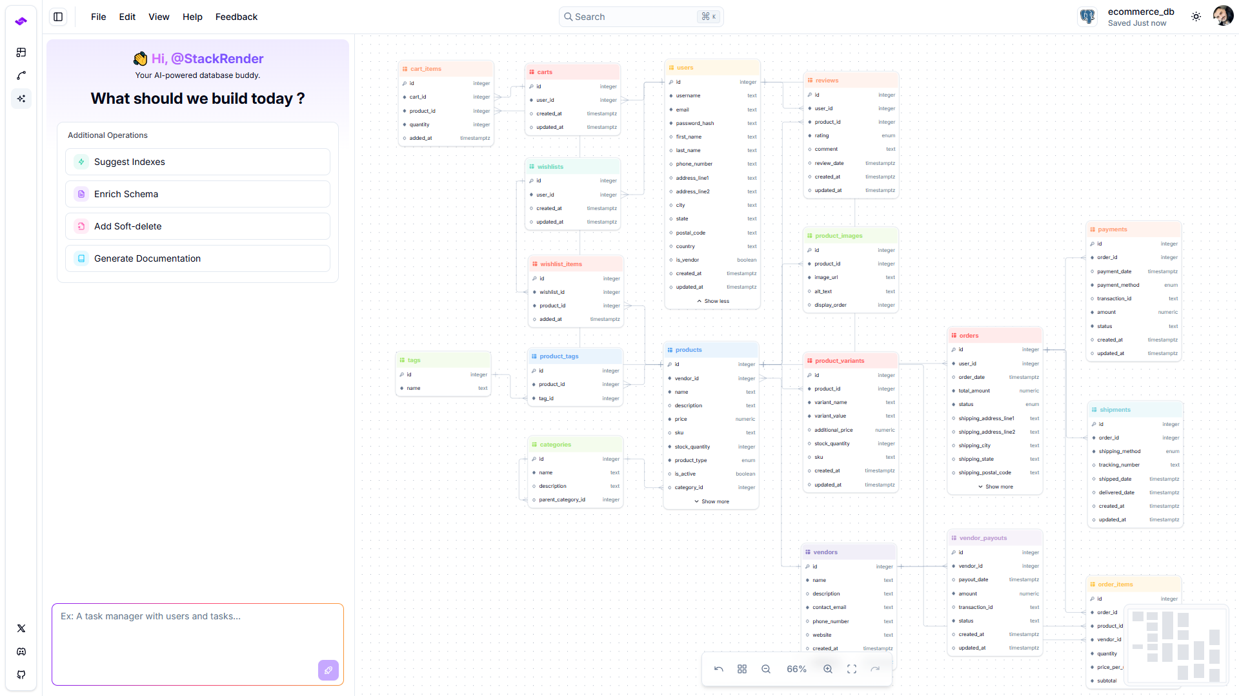Toggle light mode with the sun icon
Image resolution: width=1239 pixels, height=696 pixels.
(x=1196, y=16)
